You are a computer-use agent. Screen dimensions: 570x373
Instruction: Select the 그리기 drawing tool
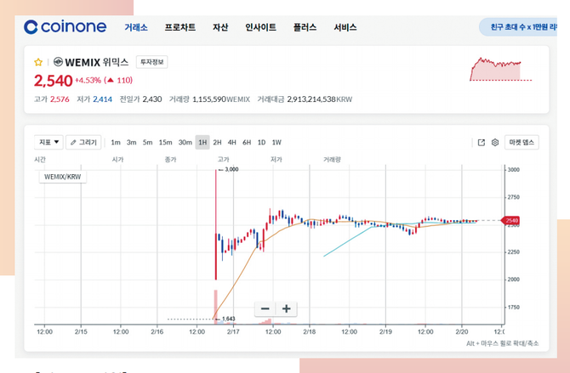point(83,143)
